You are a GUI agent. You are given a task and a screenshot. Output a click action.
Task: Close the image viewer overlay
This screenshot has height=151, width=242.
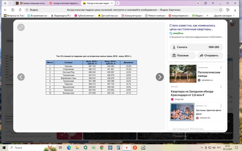point(231,21)
